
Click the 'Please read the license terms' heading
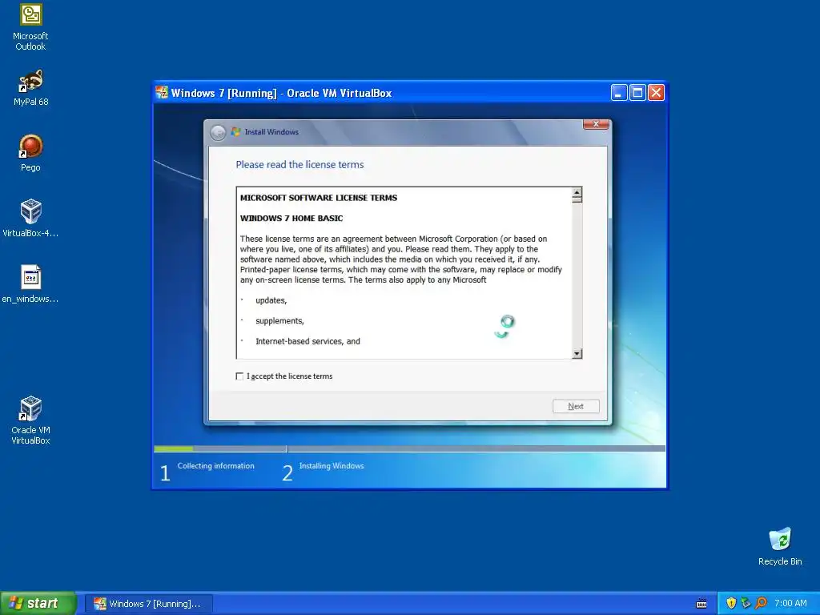299,165
